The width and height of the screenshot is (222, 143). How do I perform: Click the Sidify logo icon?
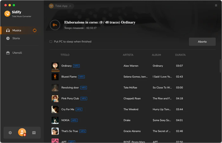7,14
